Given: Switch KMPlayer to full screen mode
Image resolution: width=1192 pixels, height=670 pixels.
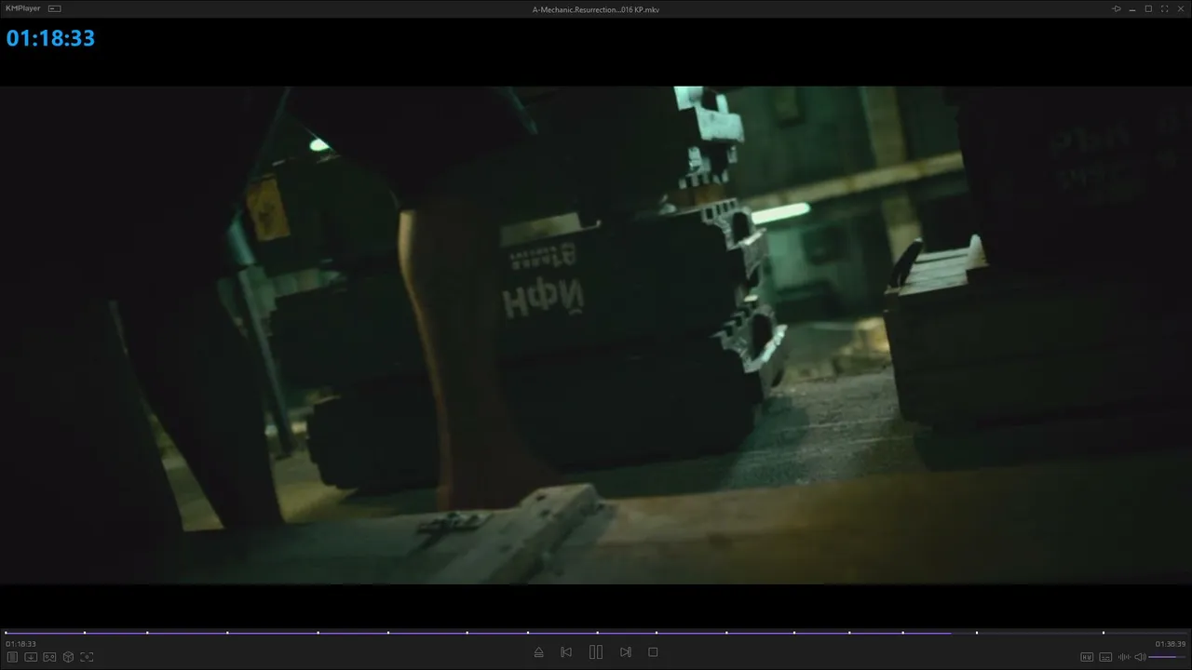Looking at the screenshot, I should [1164, 8].
